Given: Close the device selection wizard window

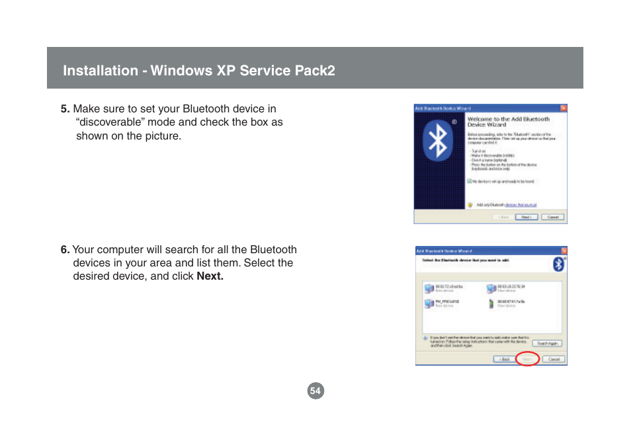Looking at the screenshot, I should pos(564,251).
